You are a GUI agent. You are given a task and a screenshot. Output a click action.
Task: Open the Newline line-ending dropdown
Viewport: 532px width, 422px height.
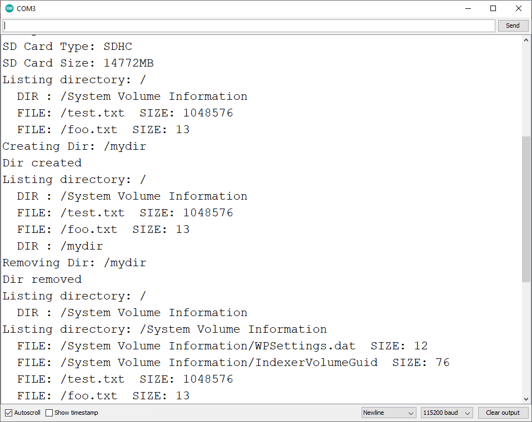tap(388, 413)
